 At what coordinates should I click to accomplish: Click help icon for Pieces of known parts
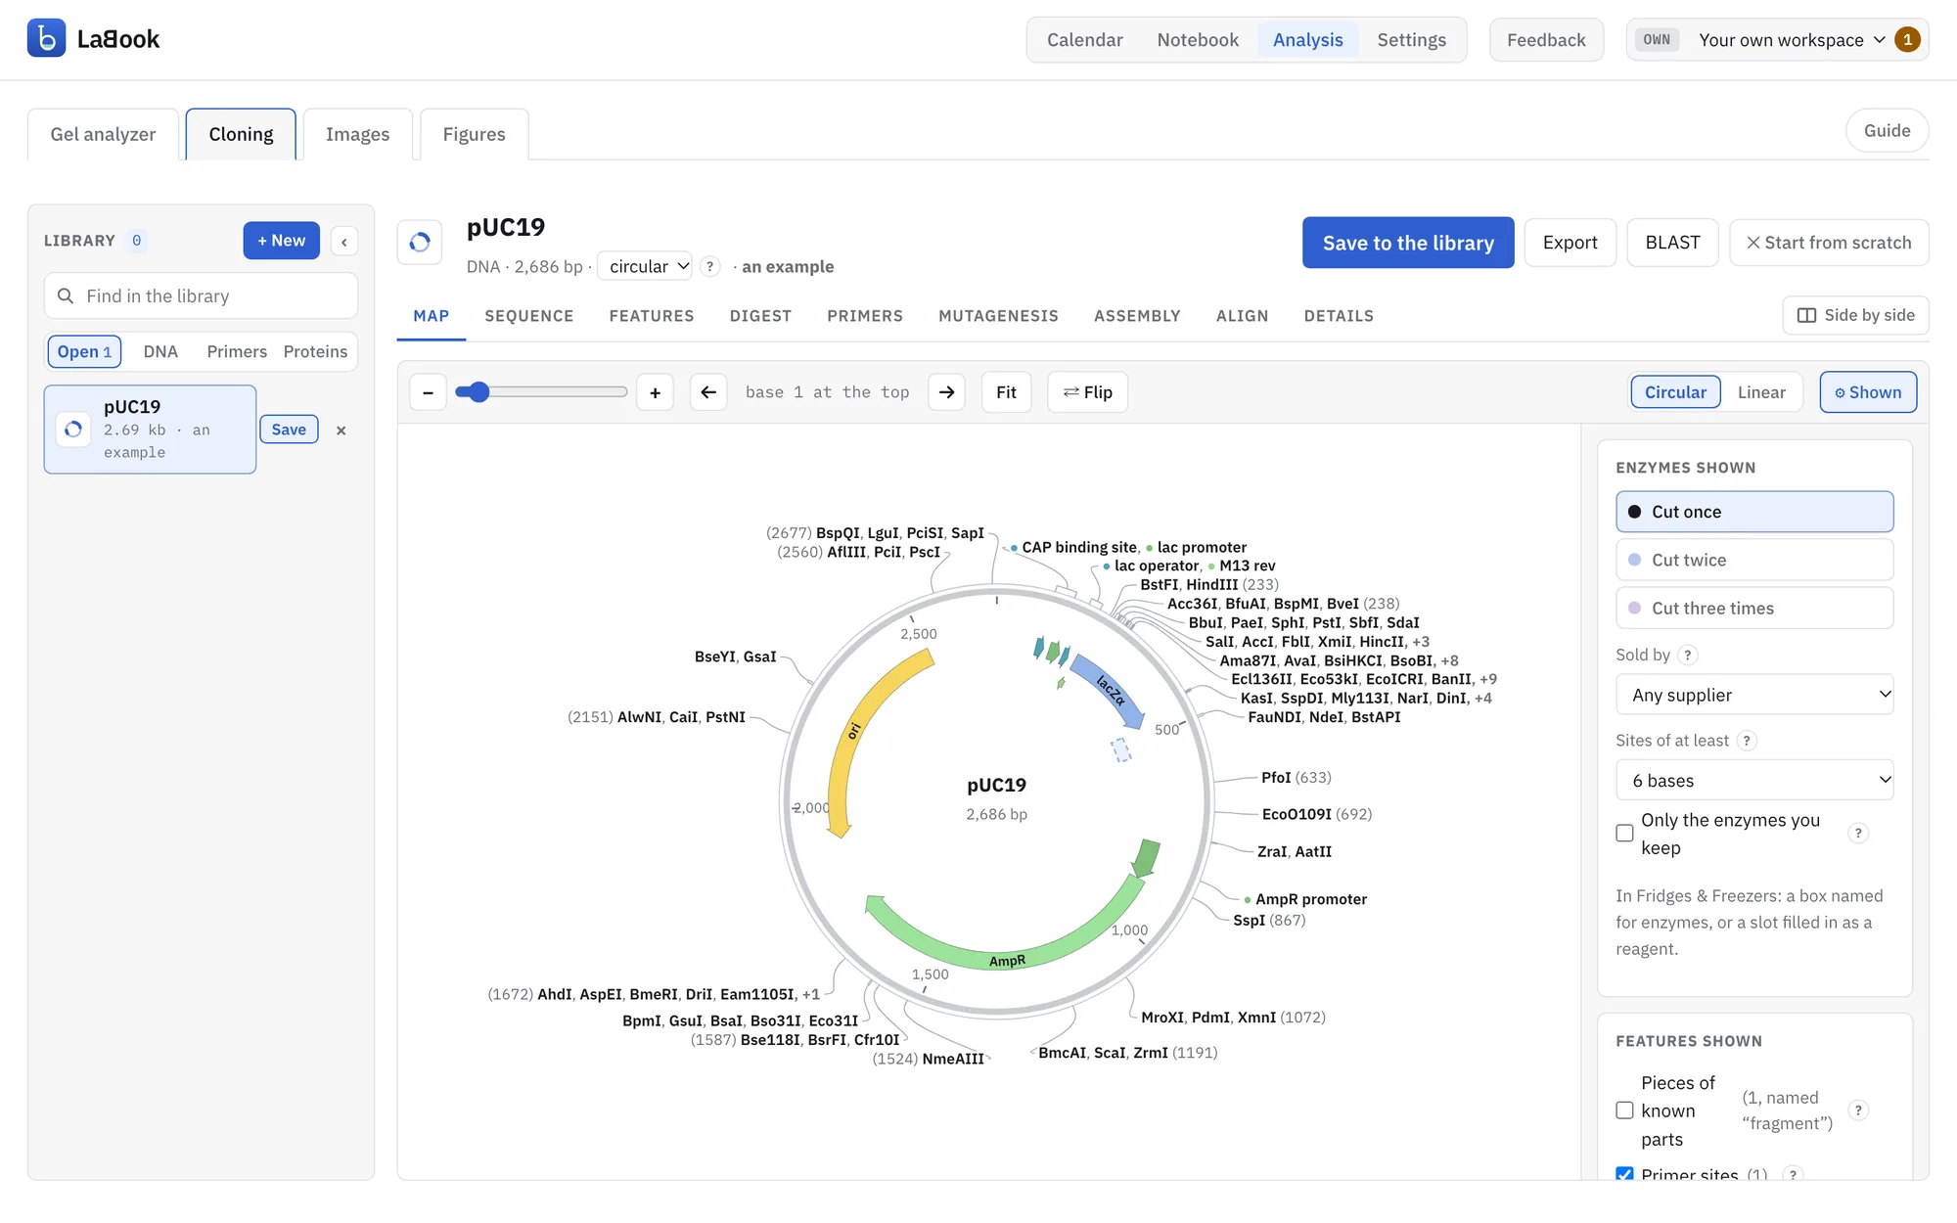click(x=1858, y=1110)
